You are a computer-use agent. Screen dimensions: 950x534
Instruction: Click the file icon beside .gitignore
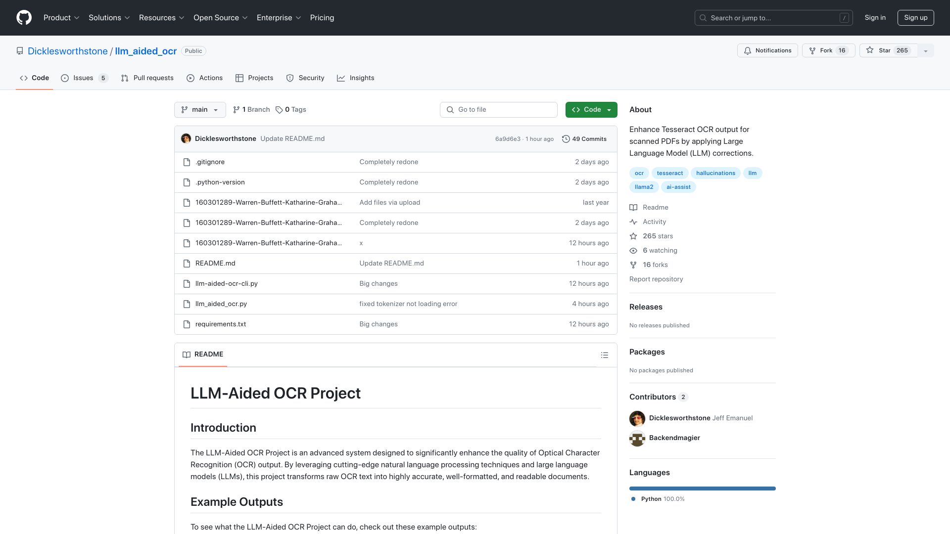click(187, 162)
